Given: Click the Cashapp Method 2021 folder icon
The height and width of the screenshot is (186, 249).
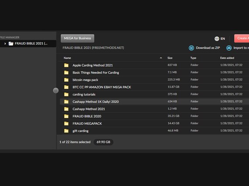Looking at the screenshot, I should click(x=66, y=109).
